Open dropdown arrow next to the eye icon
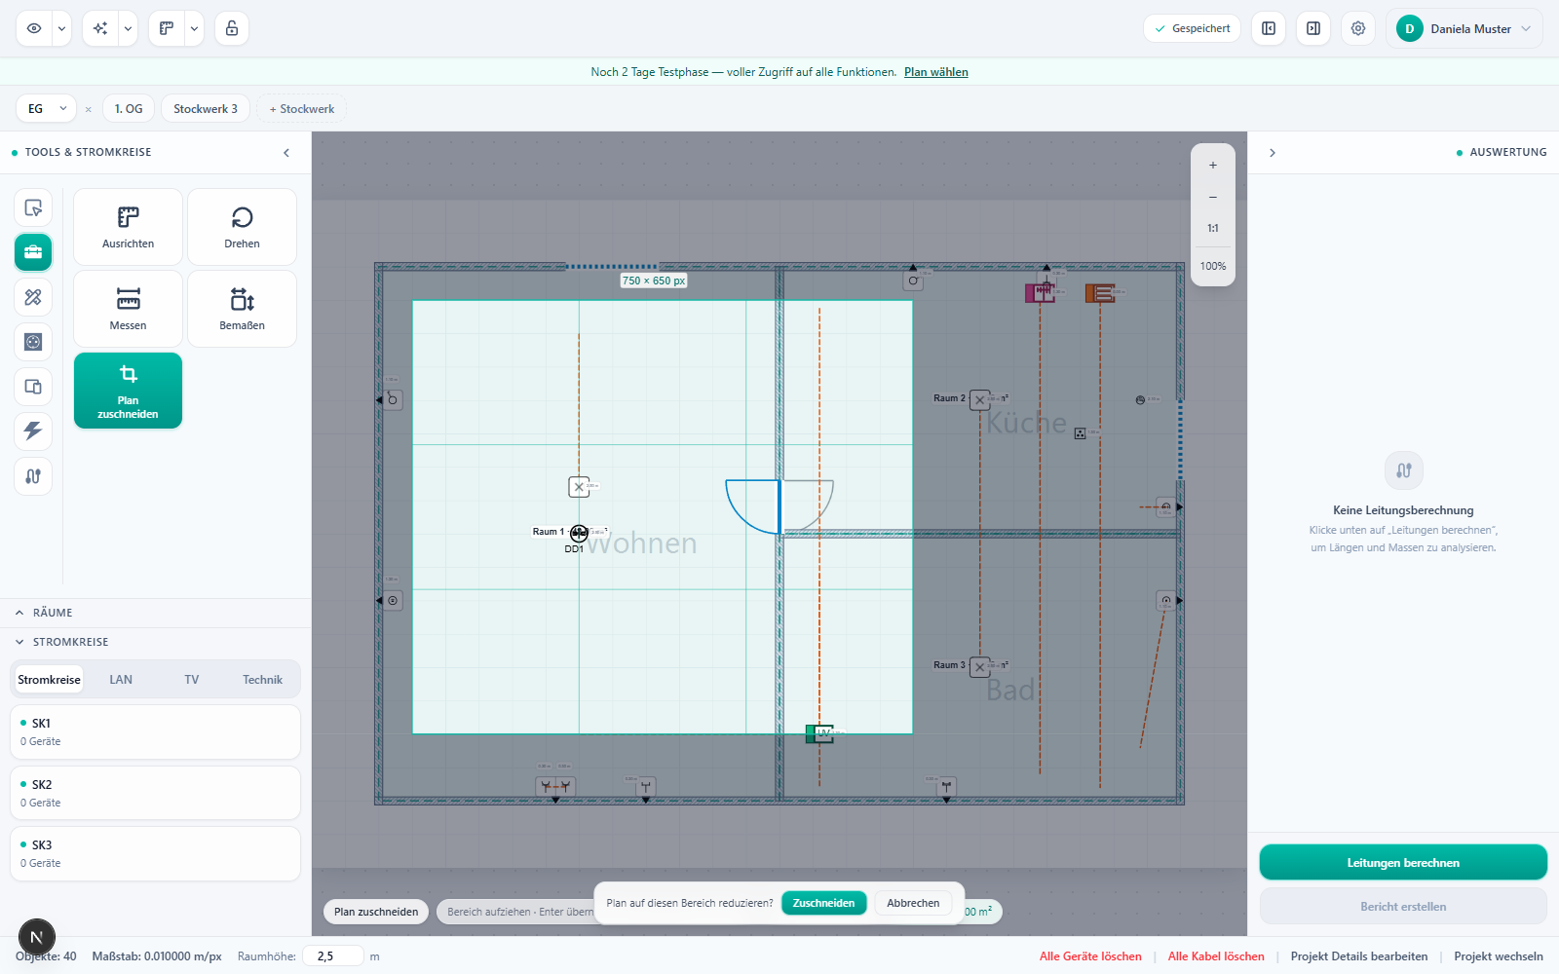1559x974 pixels. point(61,28)
